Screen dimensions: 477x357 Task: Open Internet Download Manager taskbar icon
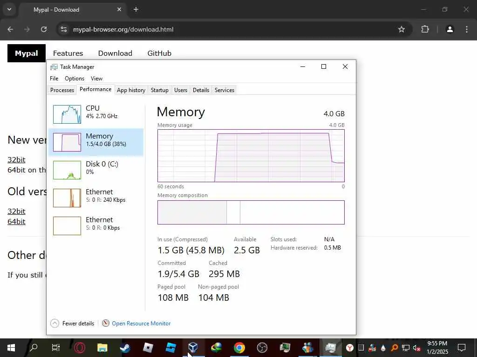(216, 348)
